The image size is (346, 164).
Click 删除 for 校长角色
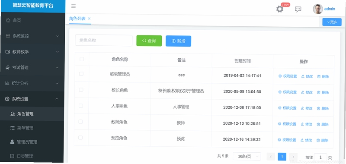(x=323, y=92)
